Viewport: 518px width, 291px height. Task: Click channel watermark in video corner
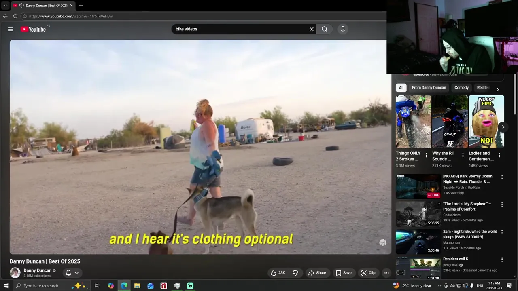click(x=383, y=242)
